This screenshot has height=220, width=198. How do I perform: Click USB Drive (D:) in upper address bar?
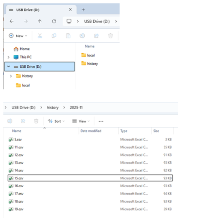(97, 21)
